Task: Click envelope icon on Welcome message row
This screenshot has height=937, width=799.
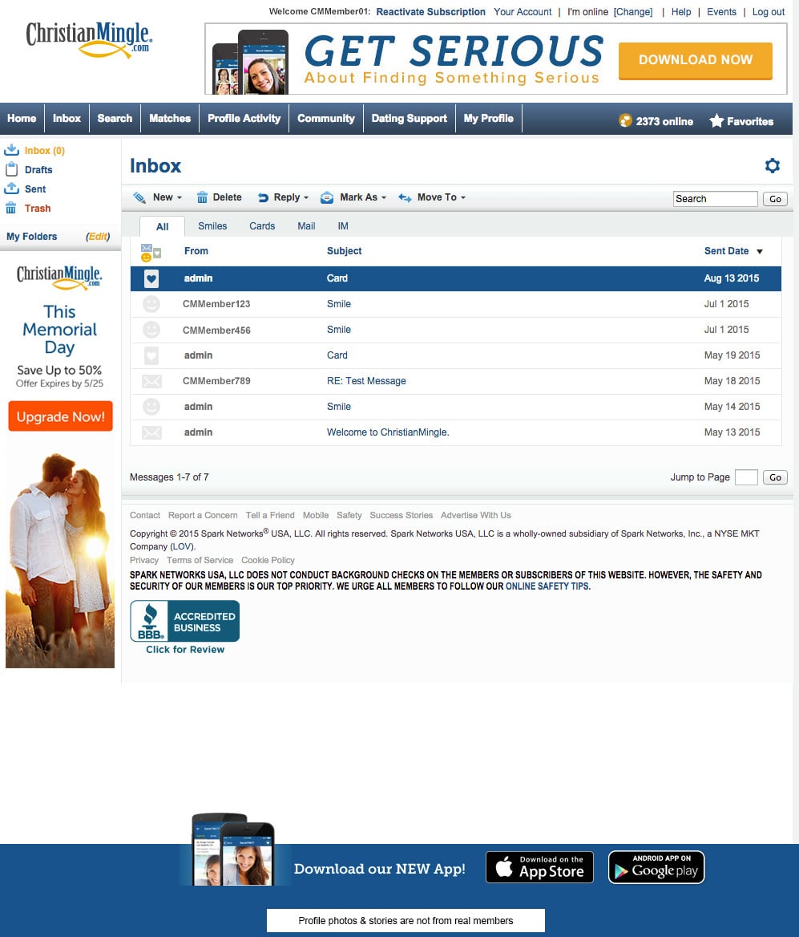Action: click(x=151, y=432)
